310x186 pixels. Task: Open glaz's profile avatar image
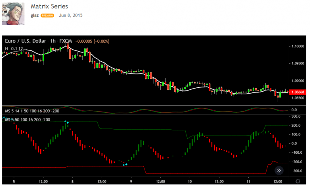click(13, 14)
